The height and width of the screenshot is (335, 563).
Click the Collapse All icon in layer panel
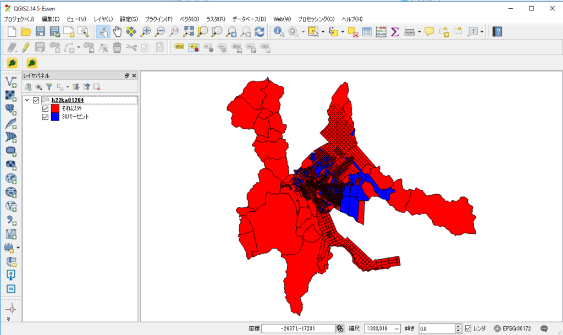click(x=86, y=86)
